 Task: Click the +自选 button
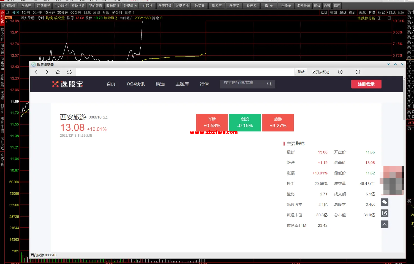click(391, 12)
